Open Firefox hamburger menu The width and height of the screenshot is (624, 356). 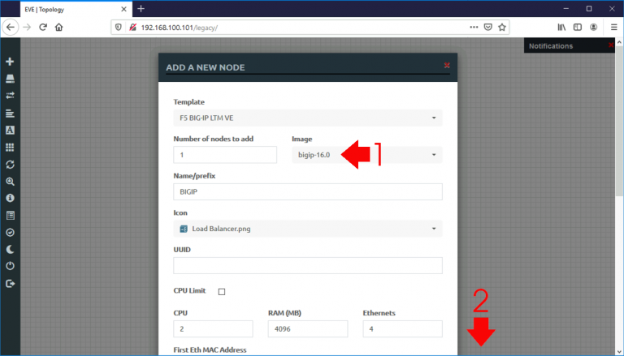click(x=613, y=28)
